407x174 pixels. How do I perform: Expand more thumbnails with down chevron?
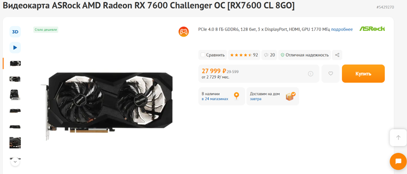(15, 162)
